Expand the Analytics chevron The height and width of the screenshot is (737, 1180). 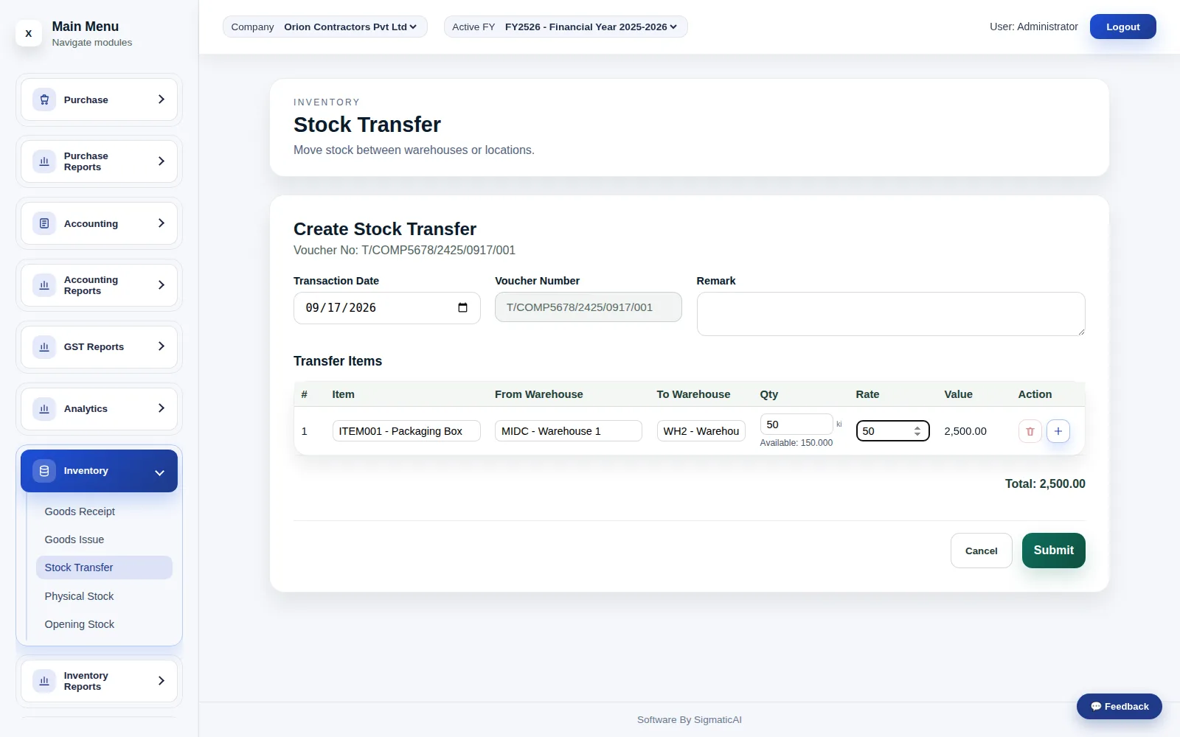pyautogui.click(x=161, y=408)
